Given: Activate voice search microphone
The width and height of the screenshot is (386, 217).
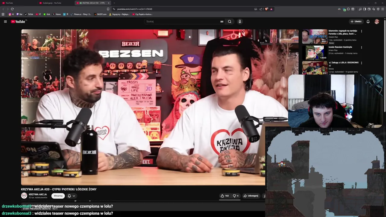Looking at the screenshot, I should coord(240,21).
